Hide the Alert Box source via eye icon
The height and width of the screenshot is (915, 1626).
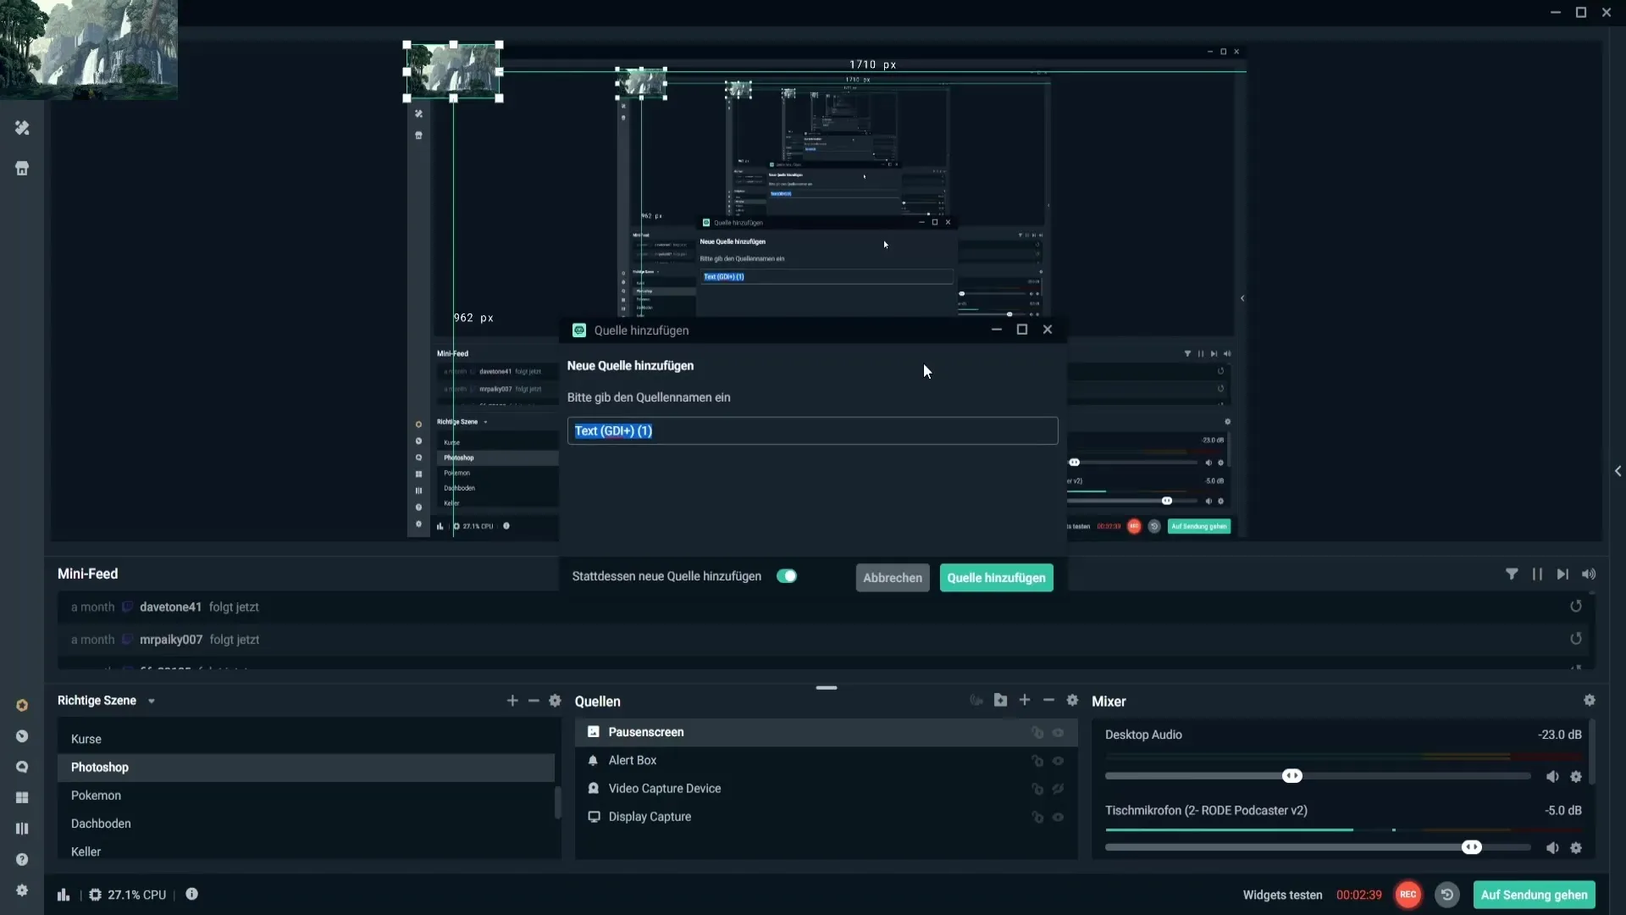coord(1058,761)
